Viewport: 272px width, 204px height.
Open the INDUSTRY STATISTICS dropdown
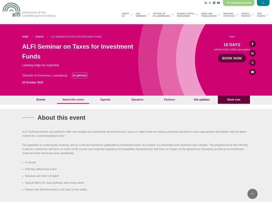pos(230,15)
